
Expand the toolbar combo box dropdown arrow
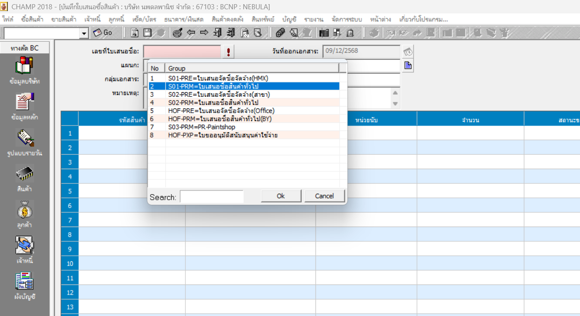click(x=84, y=33)
